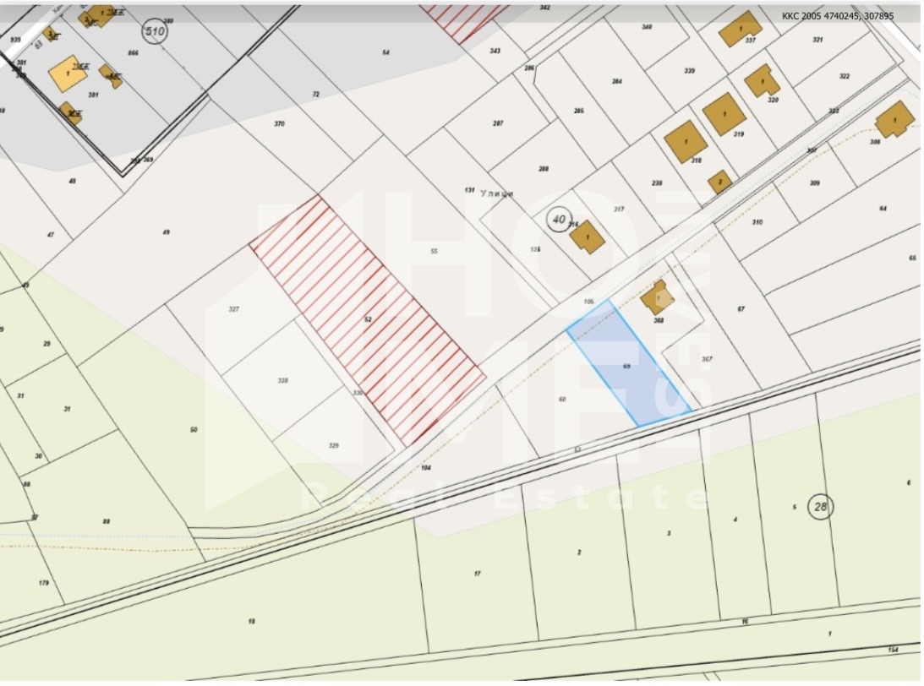This screenshot has width=924, height=686.
Task: Click the building icon on parcel 337
Action: pyautogui.click(x=740, y=29)
